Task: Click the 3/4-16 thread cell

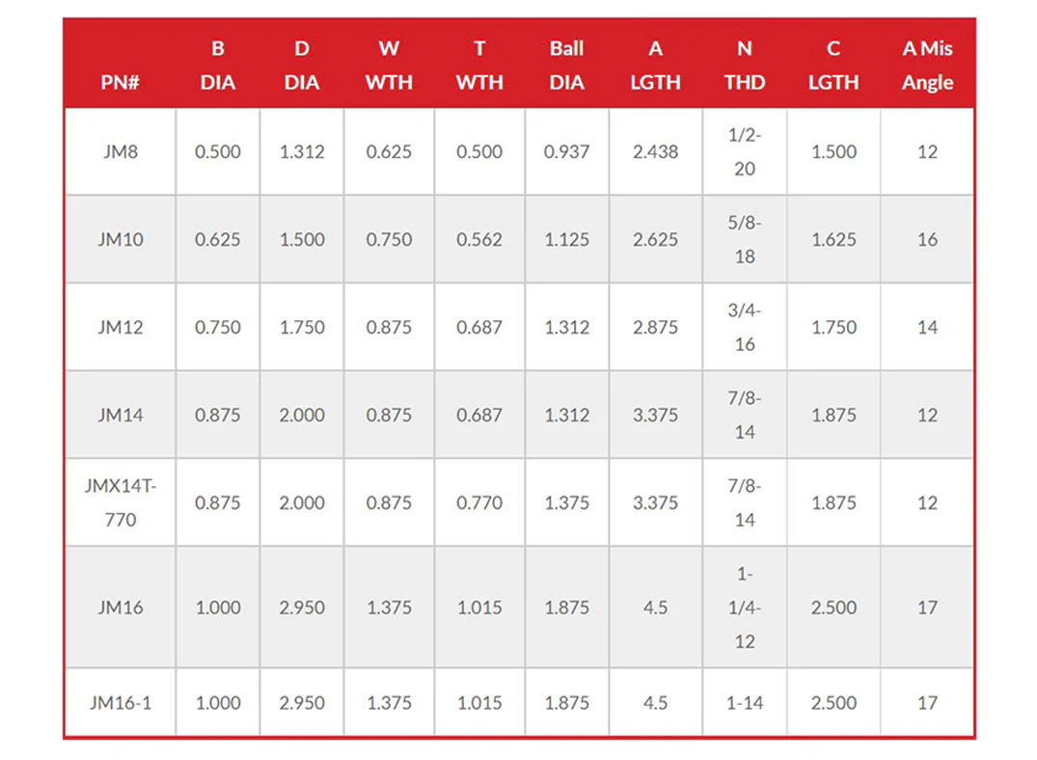Action: tap(745, 327)
